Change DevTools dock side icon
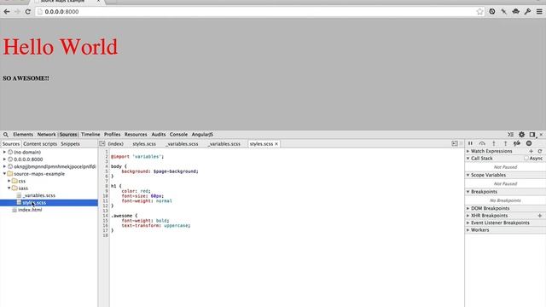This screenshot has width=546, height=307. (532, 135)
